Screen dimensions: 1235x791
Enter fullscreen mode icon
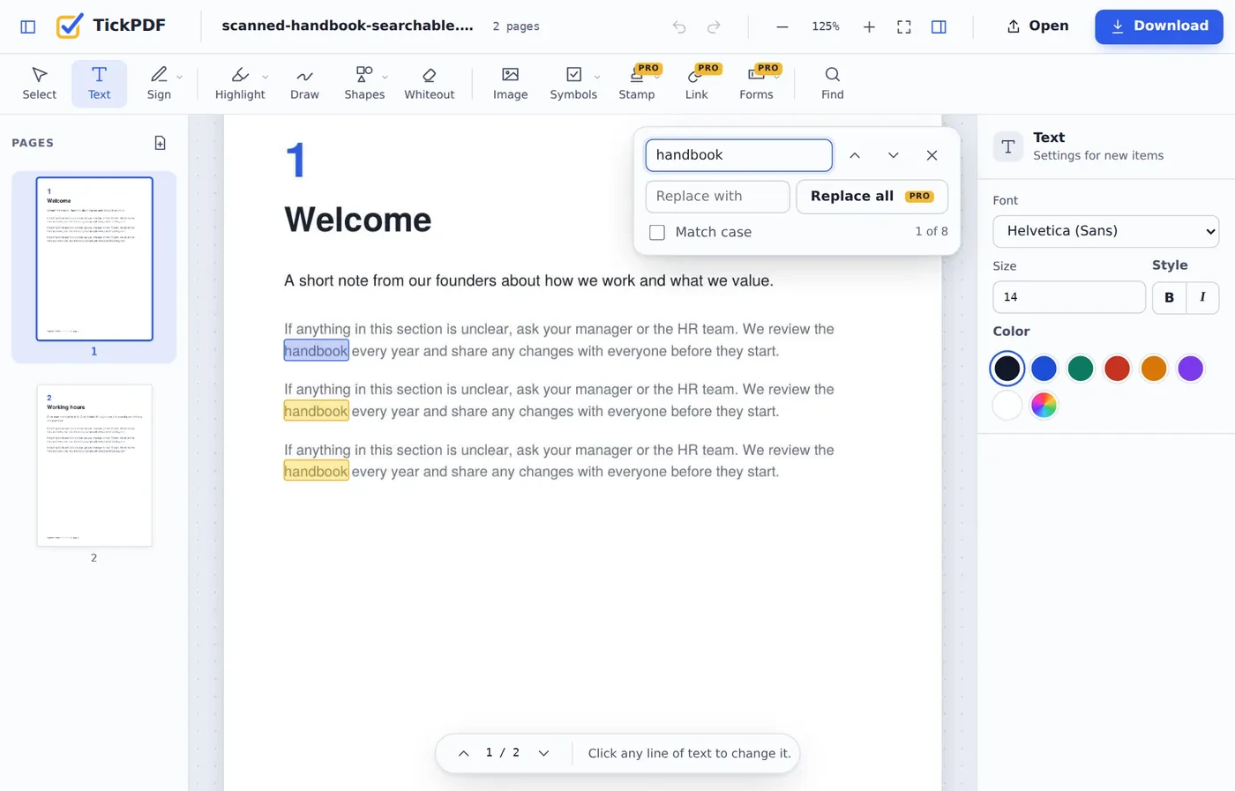click(904, 26)
